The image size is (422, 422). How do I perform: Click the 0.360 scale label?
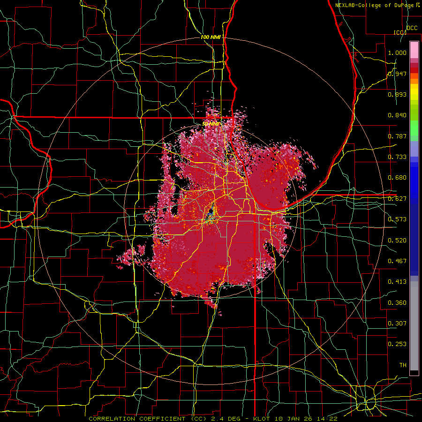pos(397,303)
